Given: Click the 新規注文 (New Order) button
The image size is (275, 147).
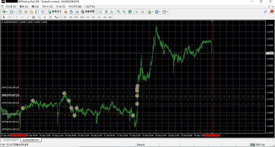Looking at the screenshot, I should click(x=55, y=12).
